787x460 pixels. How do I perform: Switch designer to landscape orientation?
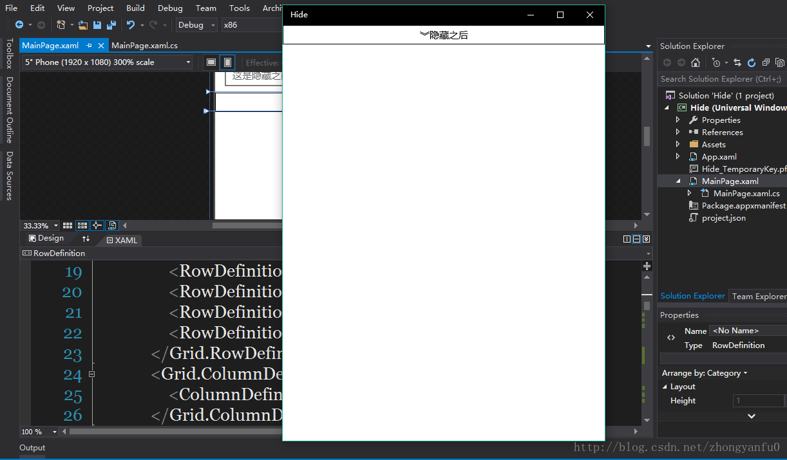click(211, 62)
